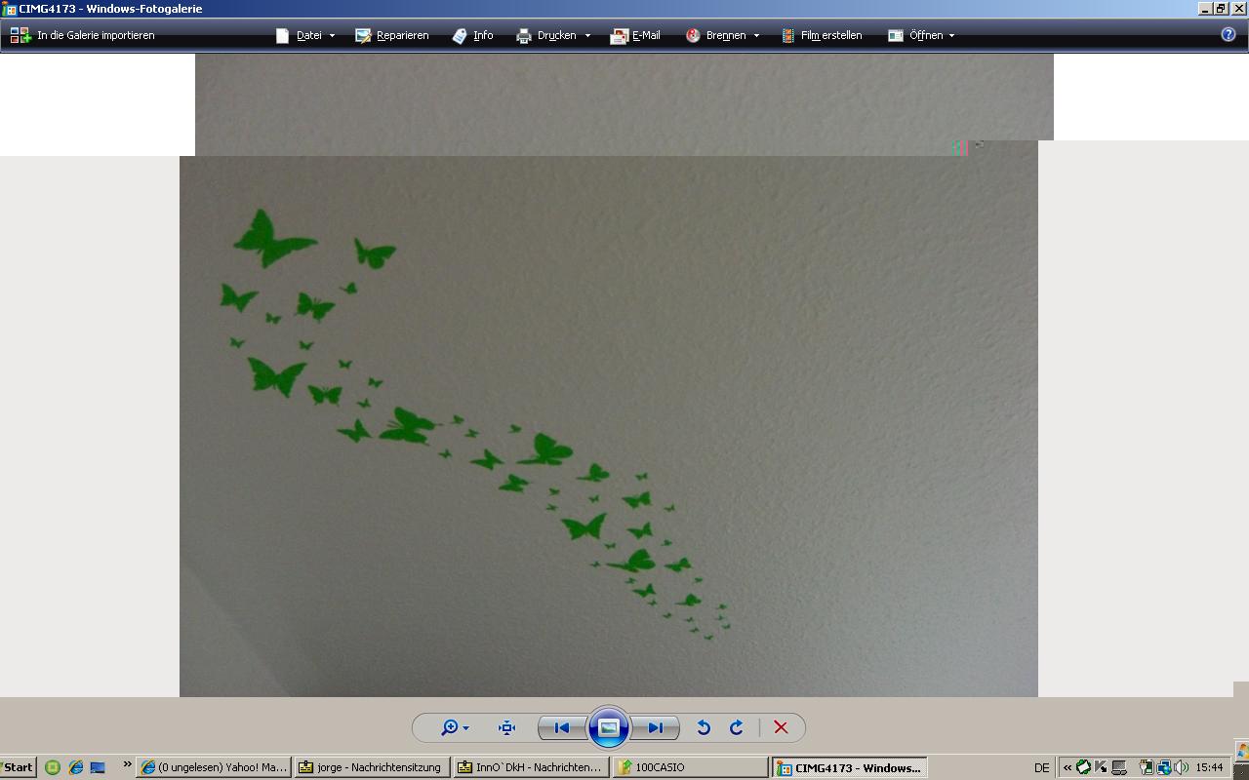Click Reparieren in the toolbar
This screenshot has width=1249, height=780.
pyautogui.click(x=392, y=35)
